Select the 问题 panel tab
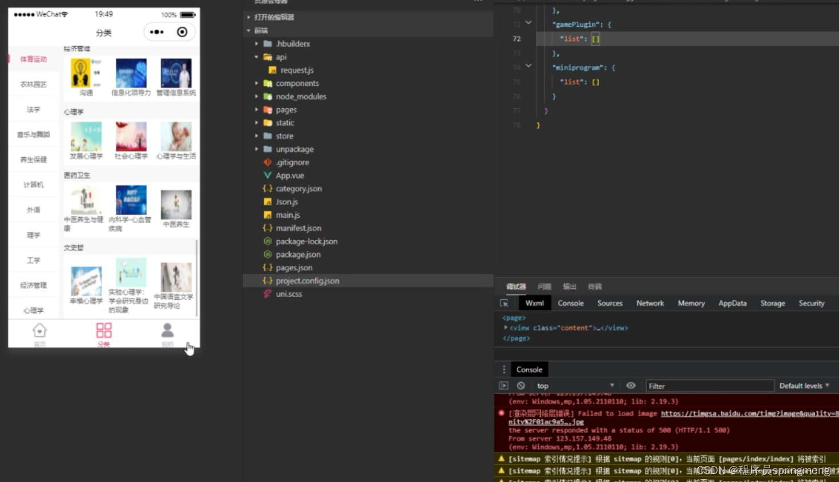The width and height of the screenshot is (839, 482). [x=544, y=287]
